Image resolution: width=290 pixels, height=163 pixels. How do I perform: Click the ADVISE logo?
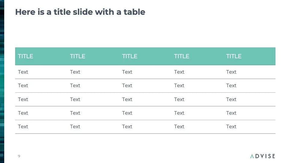(263, 156)
